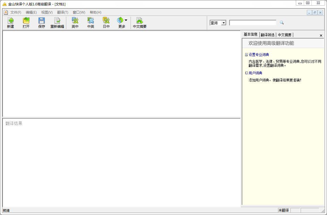The height and width of the screenshot is (215, 327).
Task: Switch to the 翻译筛选 tab
Action: [267, 35]
